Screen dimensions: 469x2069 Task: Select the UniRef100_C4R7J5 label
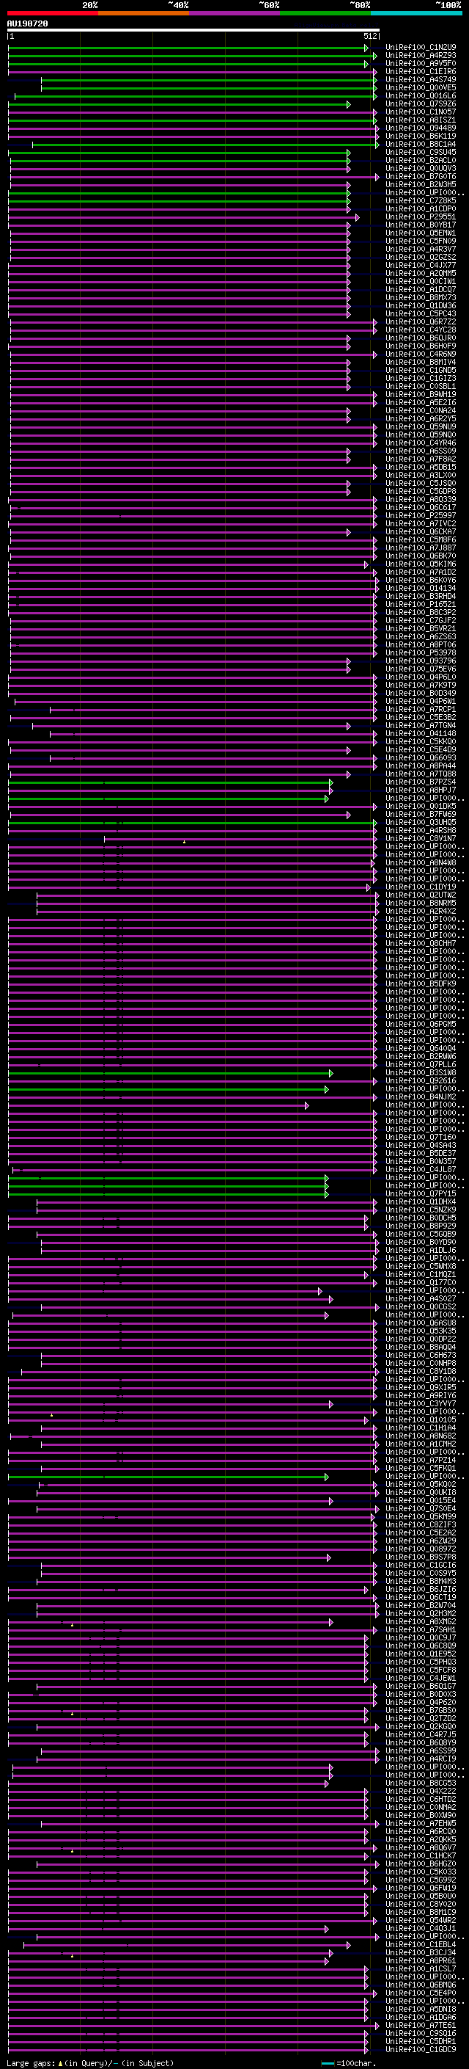(x=421, y=1734)
